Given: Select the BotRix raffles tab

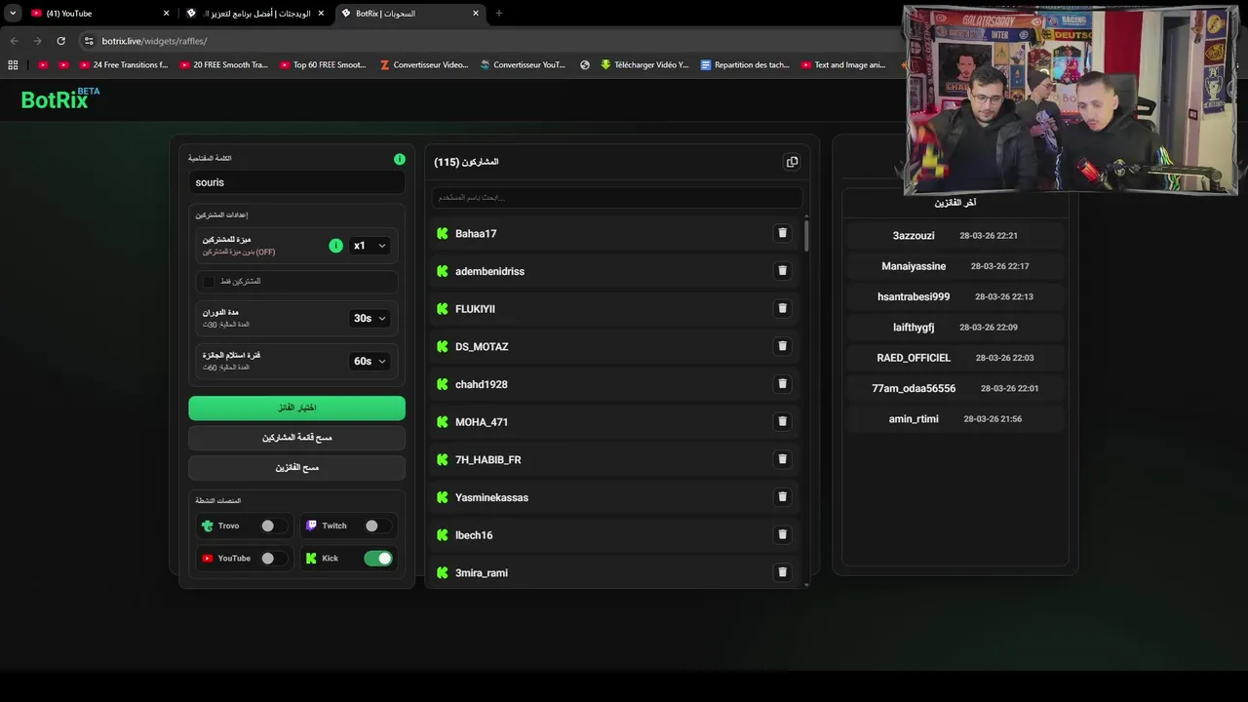Looking at the screenshot, I should 409,14.
